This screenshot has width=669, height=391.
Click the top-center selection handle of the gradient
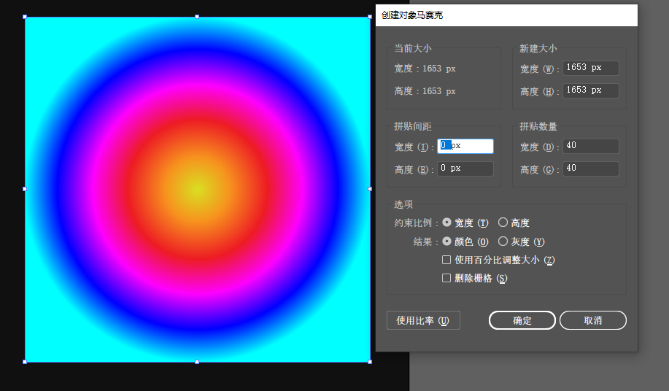coord(197,17)
